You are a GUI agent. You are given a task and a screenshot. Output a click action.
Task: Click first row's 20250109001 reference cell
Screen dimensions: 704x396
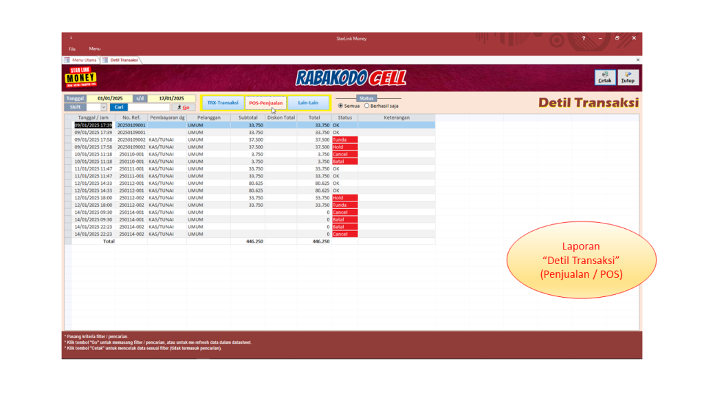pyautogui.click(x=131, y=125)
